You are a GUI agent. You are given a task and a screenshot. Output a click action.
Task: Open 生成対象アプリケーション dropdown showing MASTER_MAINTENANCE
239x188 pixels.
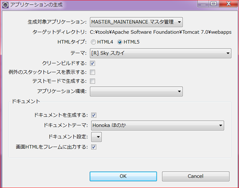[x=136, y=22]
